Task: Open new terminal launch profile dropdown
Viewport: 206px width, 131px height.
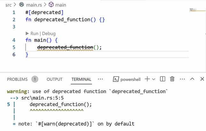Action: pos(154,79)
